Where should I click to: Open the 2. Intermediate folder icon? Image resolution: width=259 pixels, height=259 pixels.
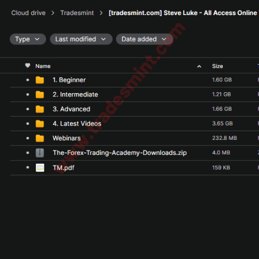[40, 94]
